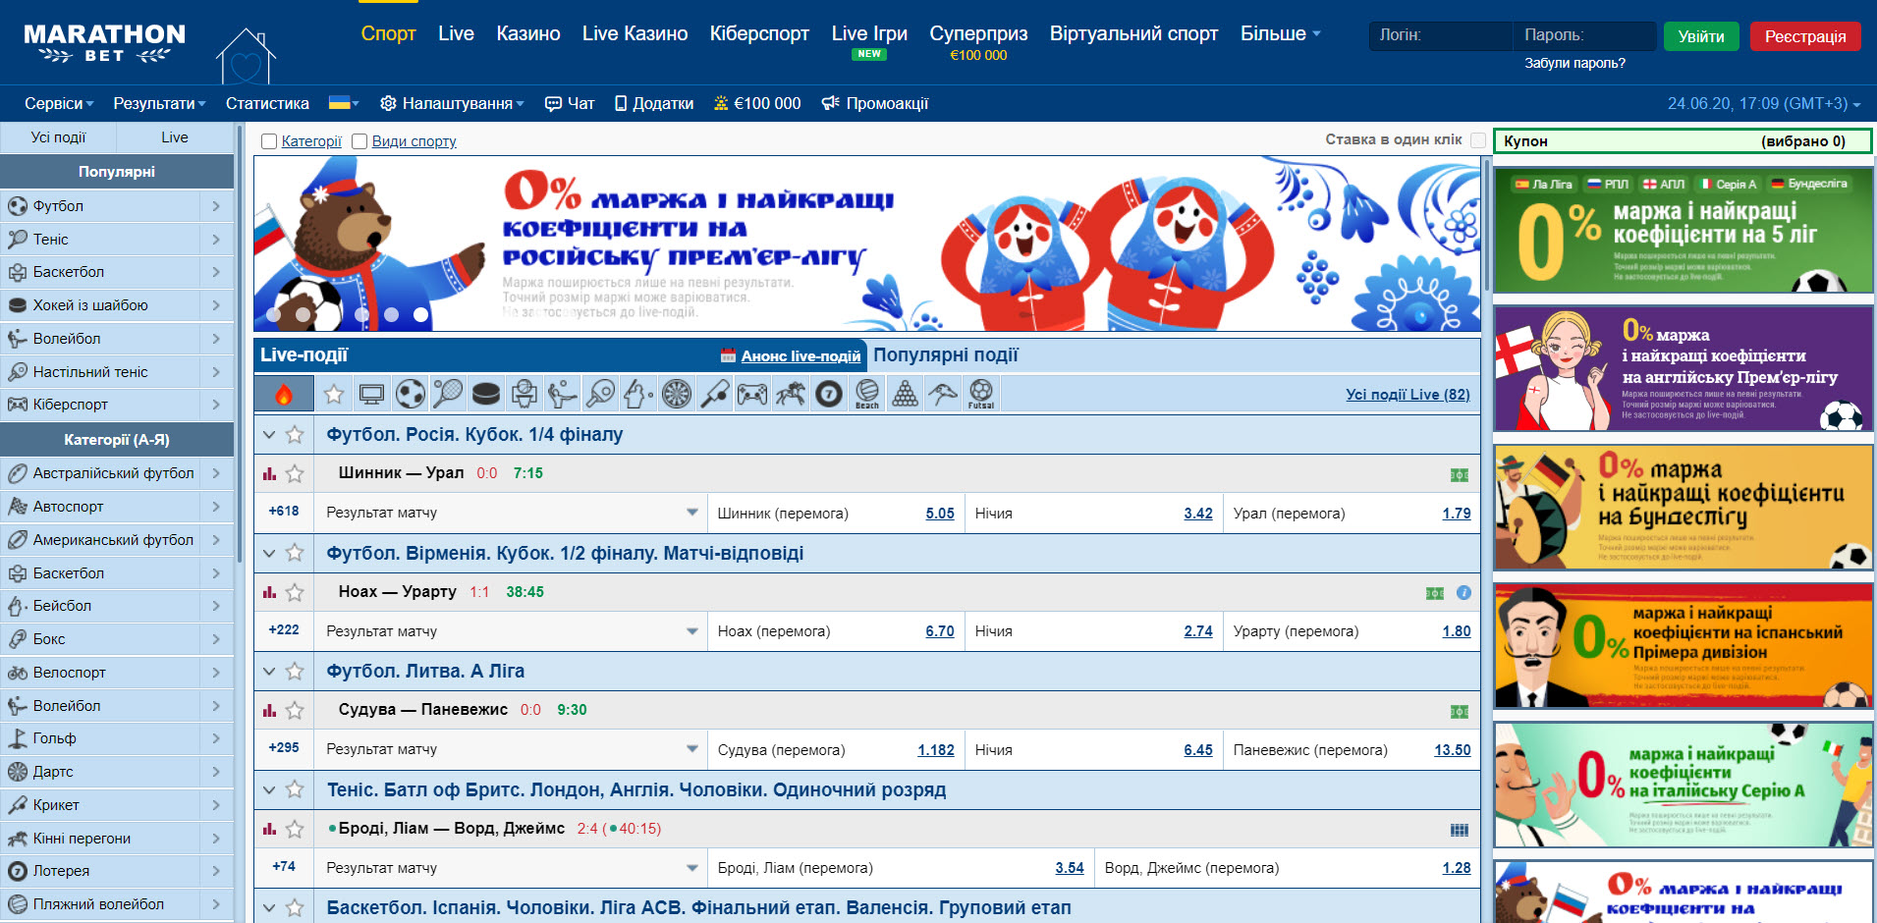1877x923 pixels.
Task: Click the Реєстрація button
Action: pyautogui.click(x=1805, y=35)
